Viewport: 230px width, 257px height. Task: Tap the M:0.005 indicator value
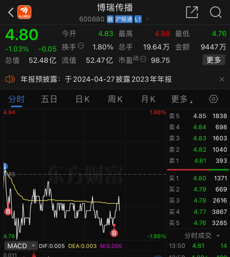111,246
